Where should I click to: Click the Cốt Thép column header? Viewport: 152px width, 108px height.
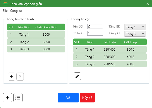tap(131, 42)
